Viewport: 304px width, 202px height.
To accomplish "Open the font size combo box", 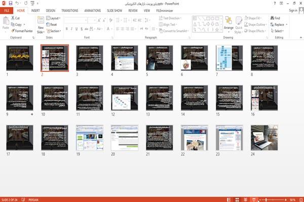I will coord(92,20).
